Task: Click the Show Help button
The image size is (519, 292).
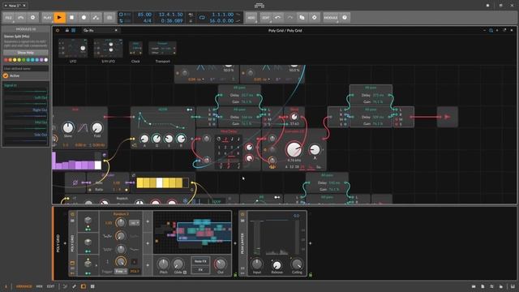Action: (26, 53)
